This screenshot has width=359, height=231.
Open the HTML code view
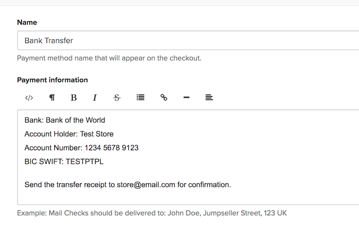(29, 97)
